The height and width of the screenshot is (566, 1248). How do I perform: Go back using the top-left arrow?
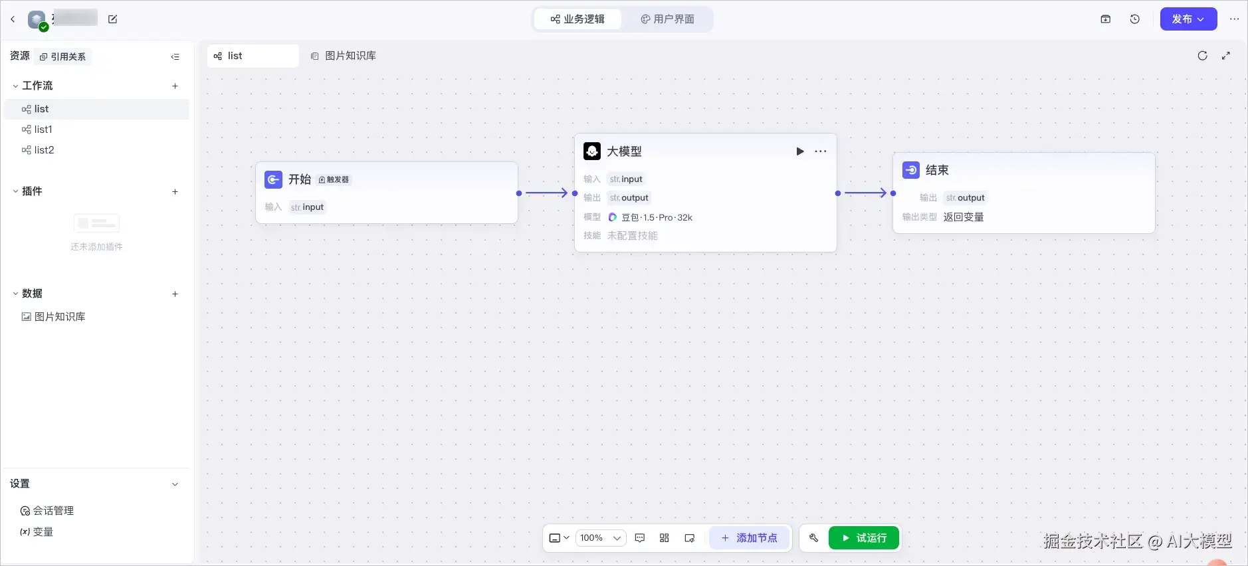pyautogui.click(x=13, y=19)
